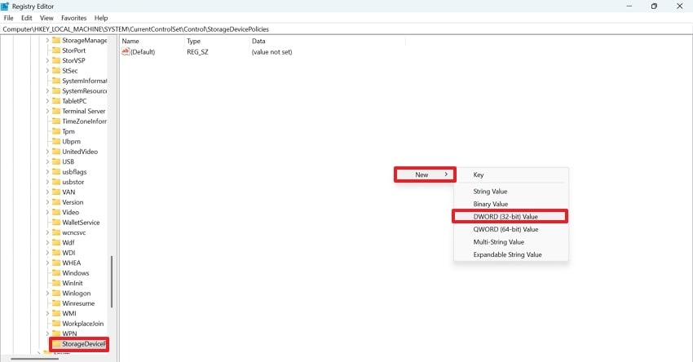The height and width of the screenshot is (362, 693).
Task: Expand the Version key
Action: click(47, 202)
